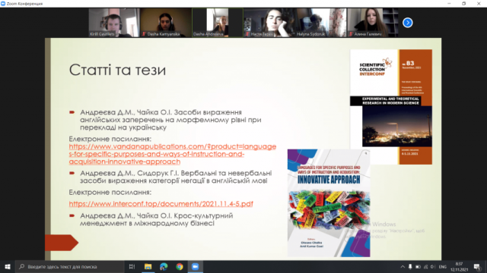
Task: Click the bullet 'Крос-культурний менеджмент'
Action: 156,219
